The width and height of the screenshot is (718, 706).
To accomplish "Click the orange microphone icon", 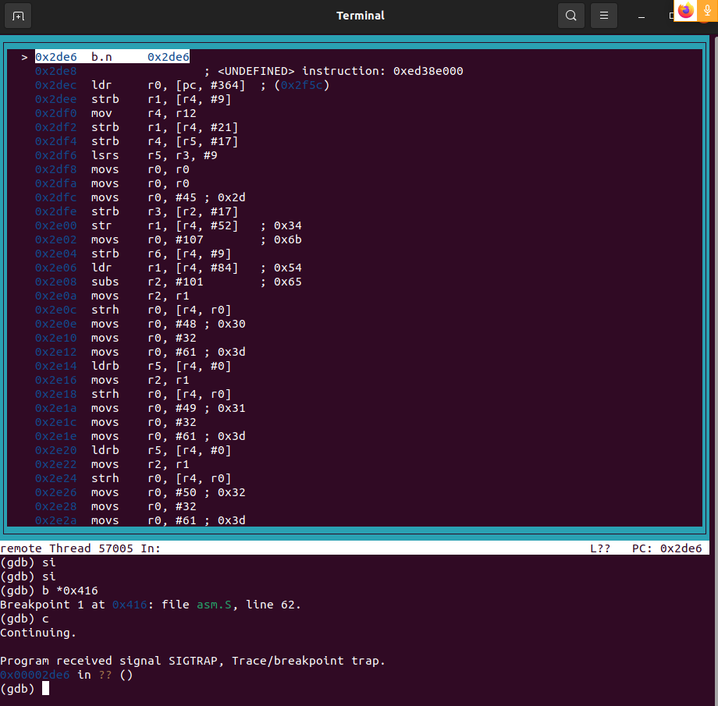I will [x=707, y=11].
